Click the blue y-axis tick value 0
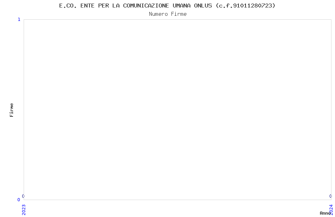 tap(19, 200)
